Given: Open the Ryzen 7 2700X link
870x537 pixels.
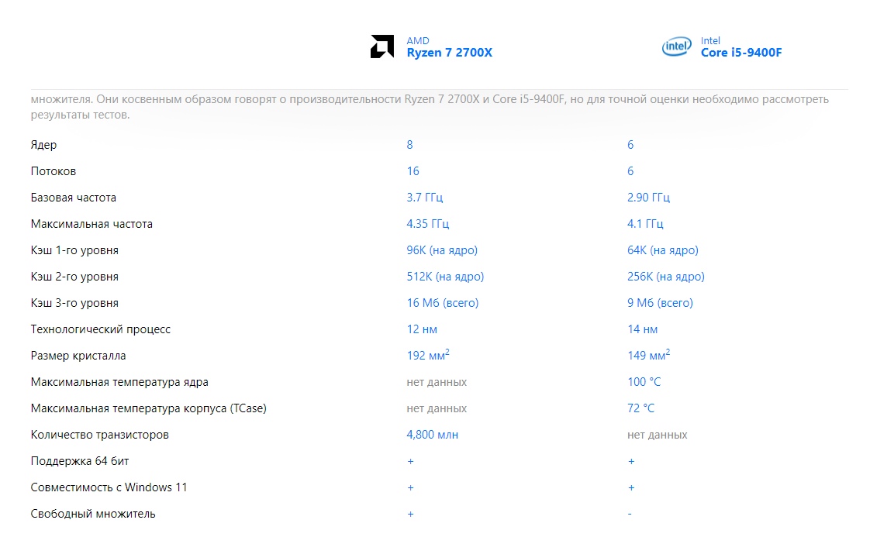Looking at the screenshot, I should [449, 53].
